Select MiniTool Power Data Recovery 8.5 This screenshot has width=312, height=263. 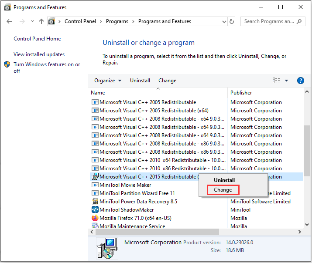tap(138, 202)
